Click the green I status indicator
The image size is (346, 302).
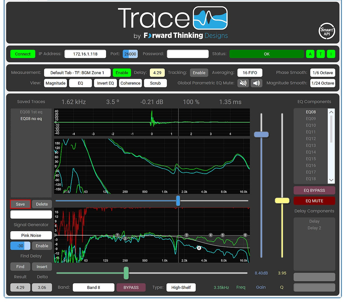coord(331,54)
